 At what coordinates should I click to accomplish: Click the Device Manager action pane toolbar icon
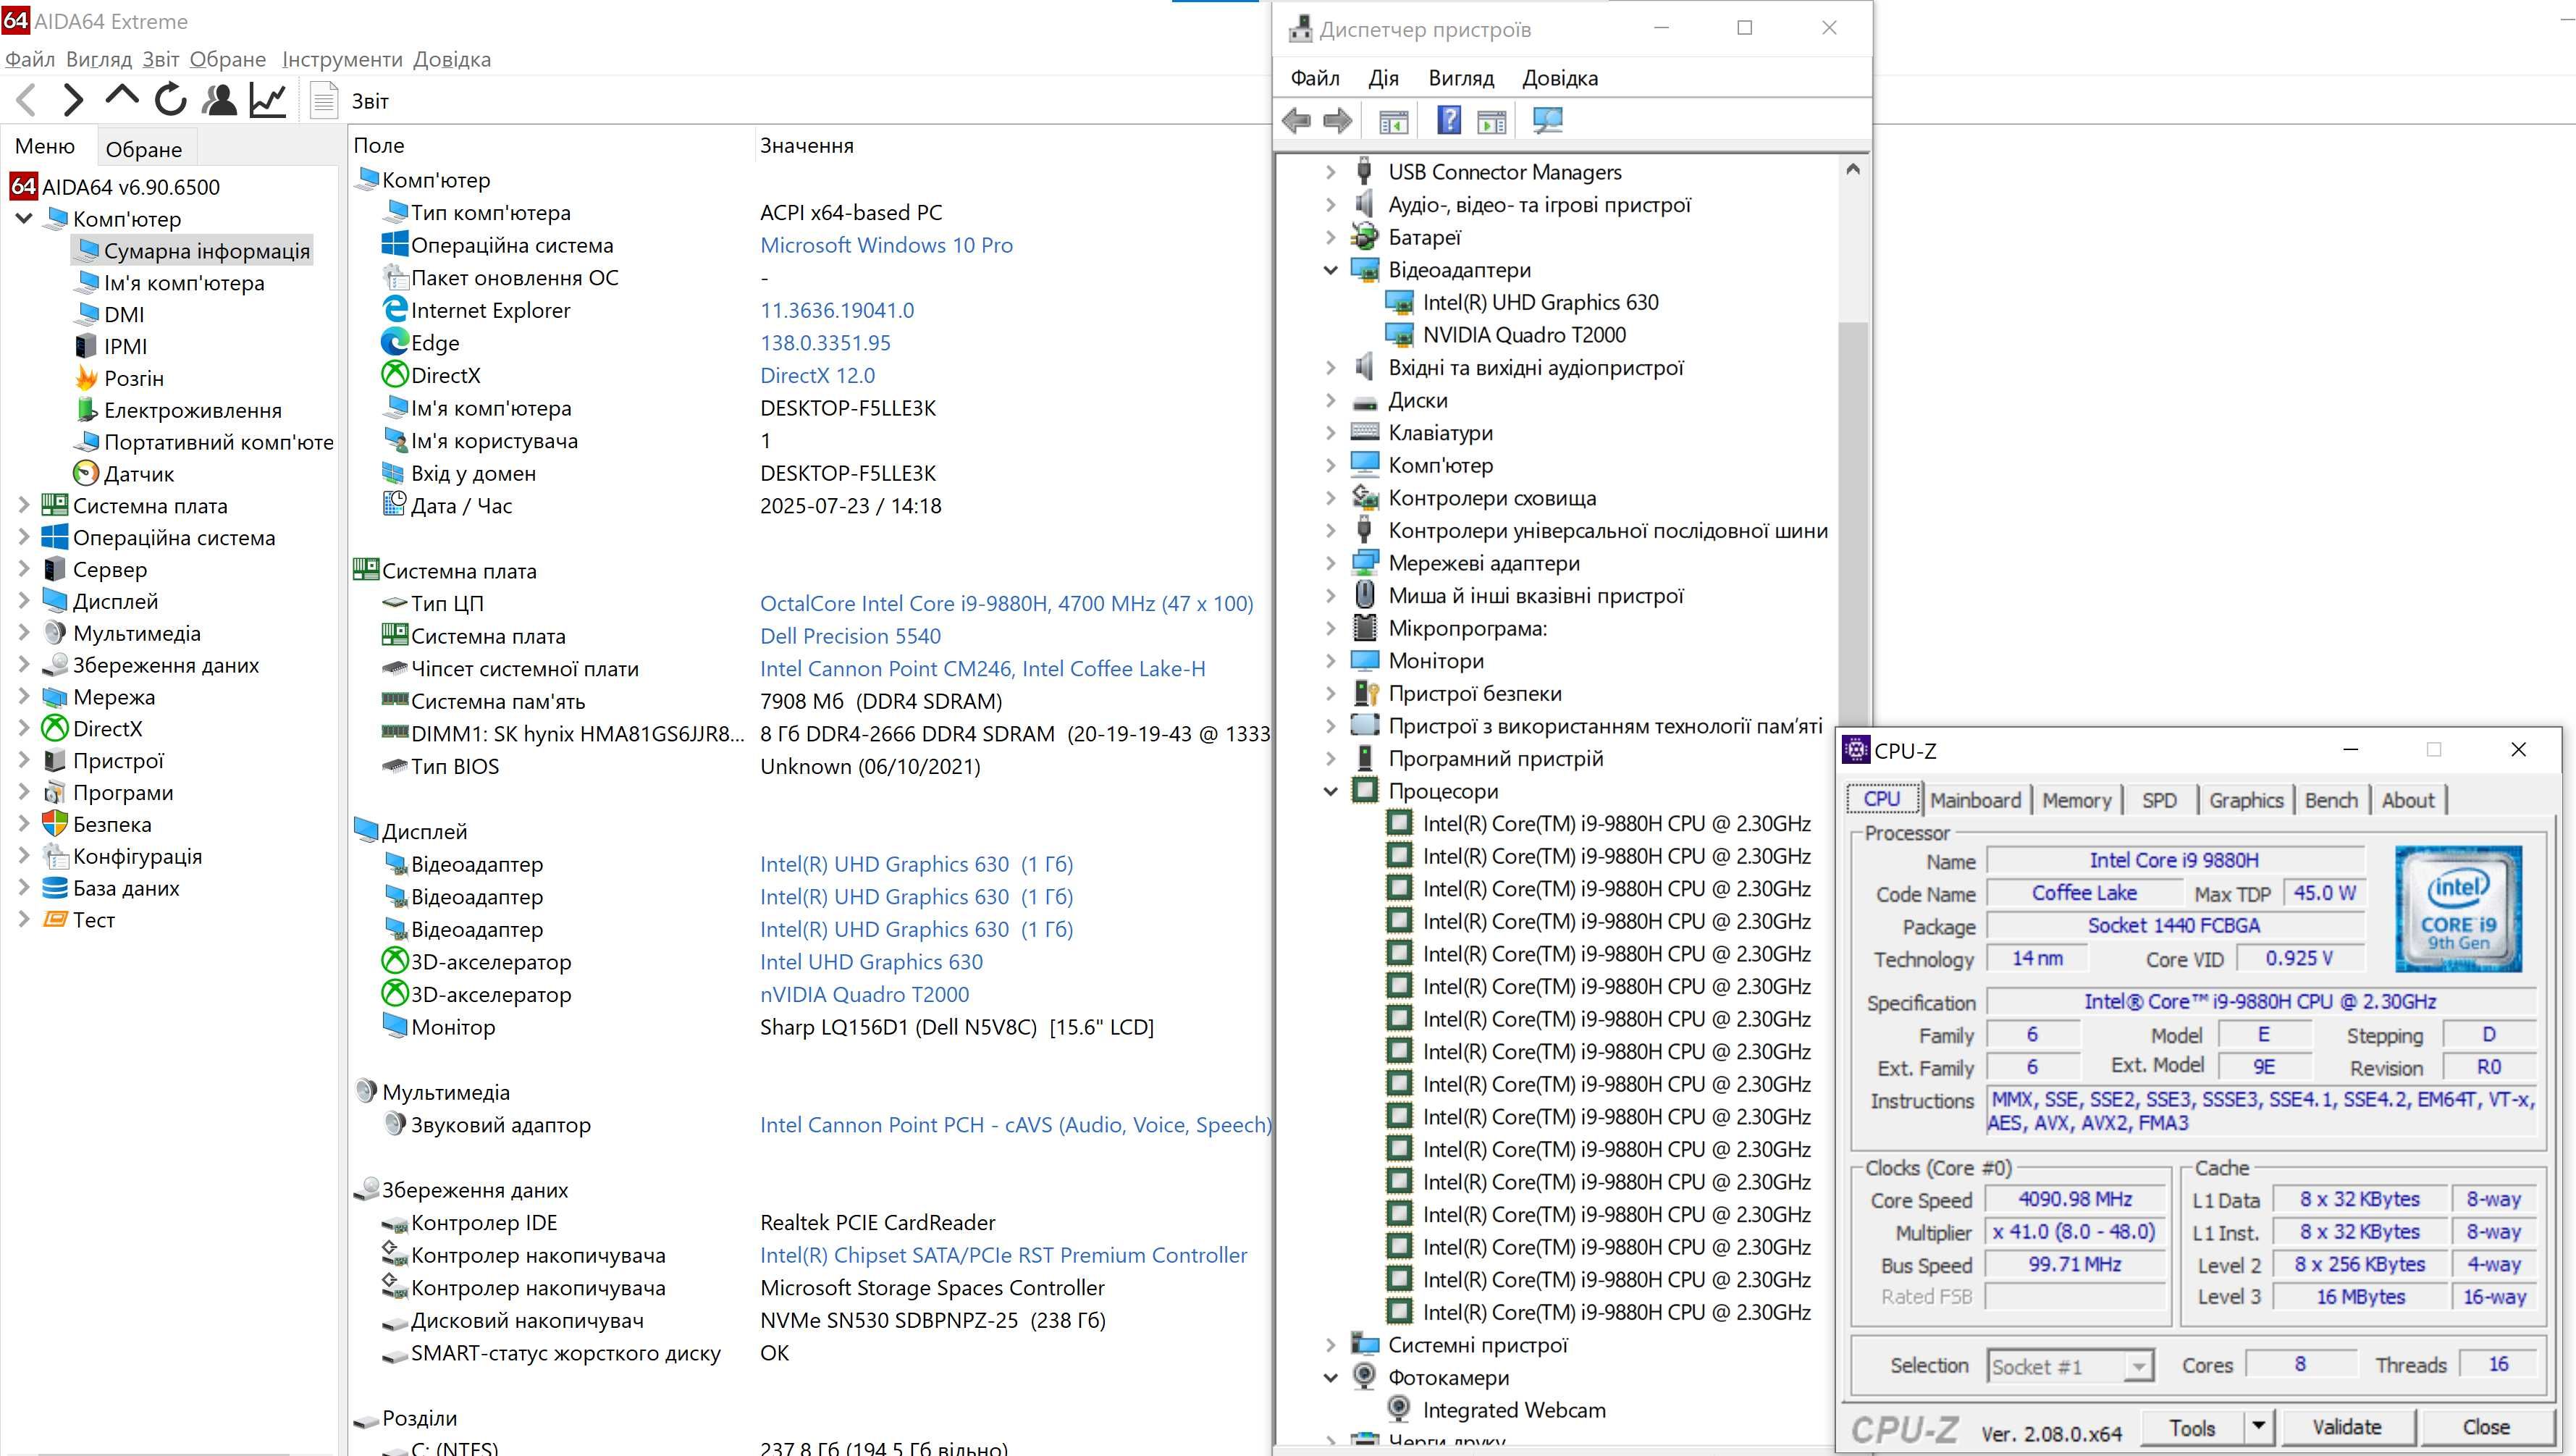(x=1491, y=122)
